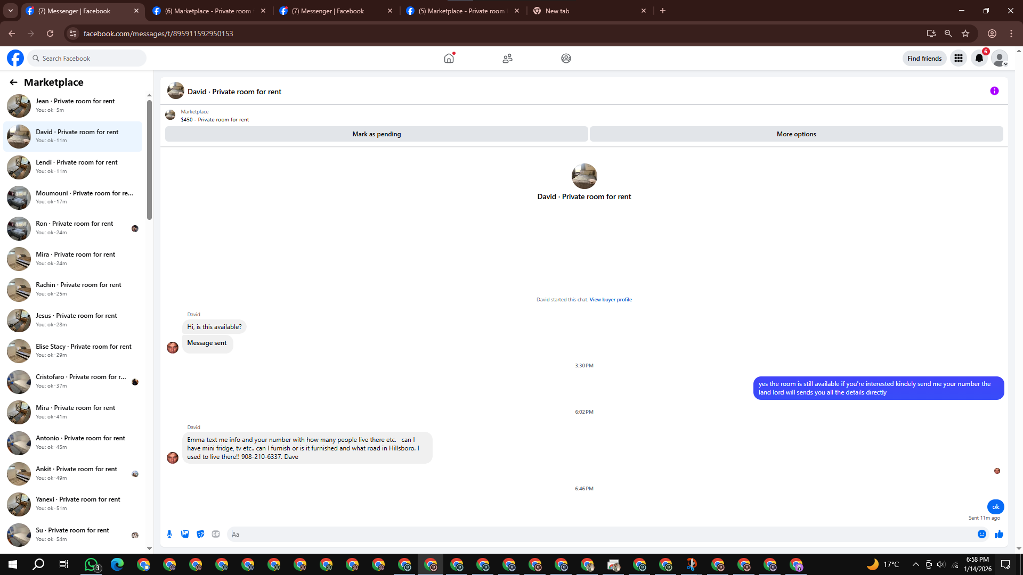Send a thumbs up like
The height and width of the screenshot is (575, 1023).
[998, 534]
